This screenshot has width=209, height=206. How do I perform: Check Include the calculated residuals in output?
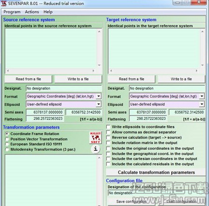pyautogui.click(x=108, y=164)
